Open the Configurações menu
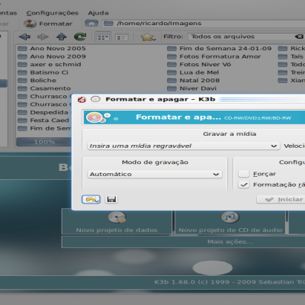Screen dimensions: 305x305 pos(53,13)
